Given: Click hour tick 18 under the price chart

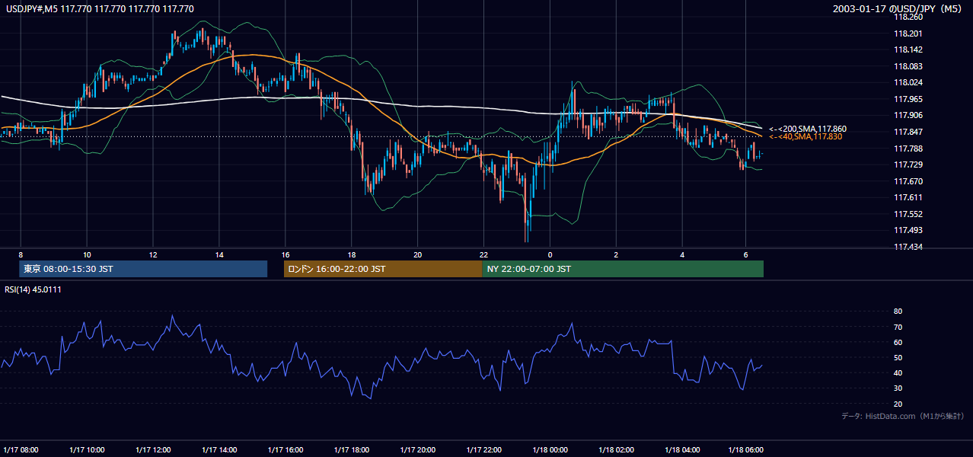Looking at the screenshot, I should [x=352, y=254].
